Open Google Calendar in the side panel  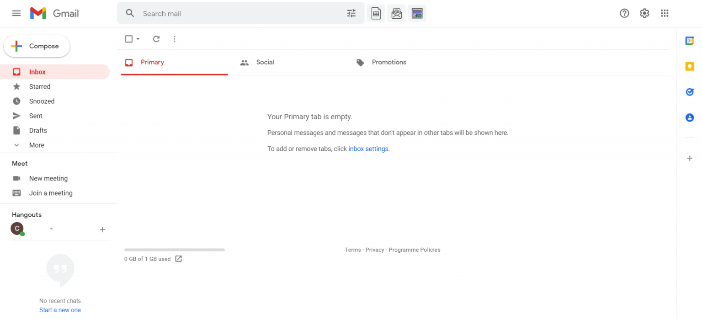(690, 41)
